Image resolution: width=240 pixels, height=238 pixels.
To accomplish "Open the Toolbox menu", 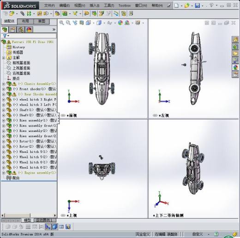I will [x=125, y=6].
